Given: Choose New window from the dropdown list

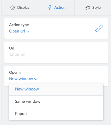Looking at the screenshot, I should tap(56, 89).
